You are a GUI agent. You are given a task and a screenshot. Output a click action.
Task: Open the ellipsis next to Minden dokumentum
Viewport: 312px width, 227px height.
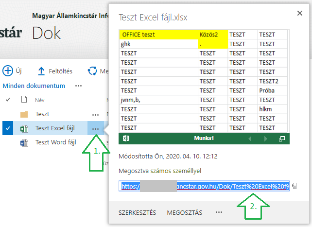coord(78,86)
